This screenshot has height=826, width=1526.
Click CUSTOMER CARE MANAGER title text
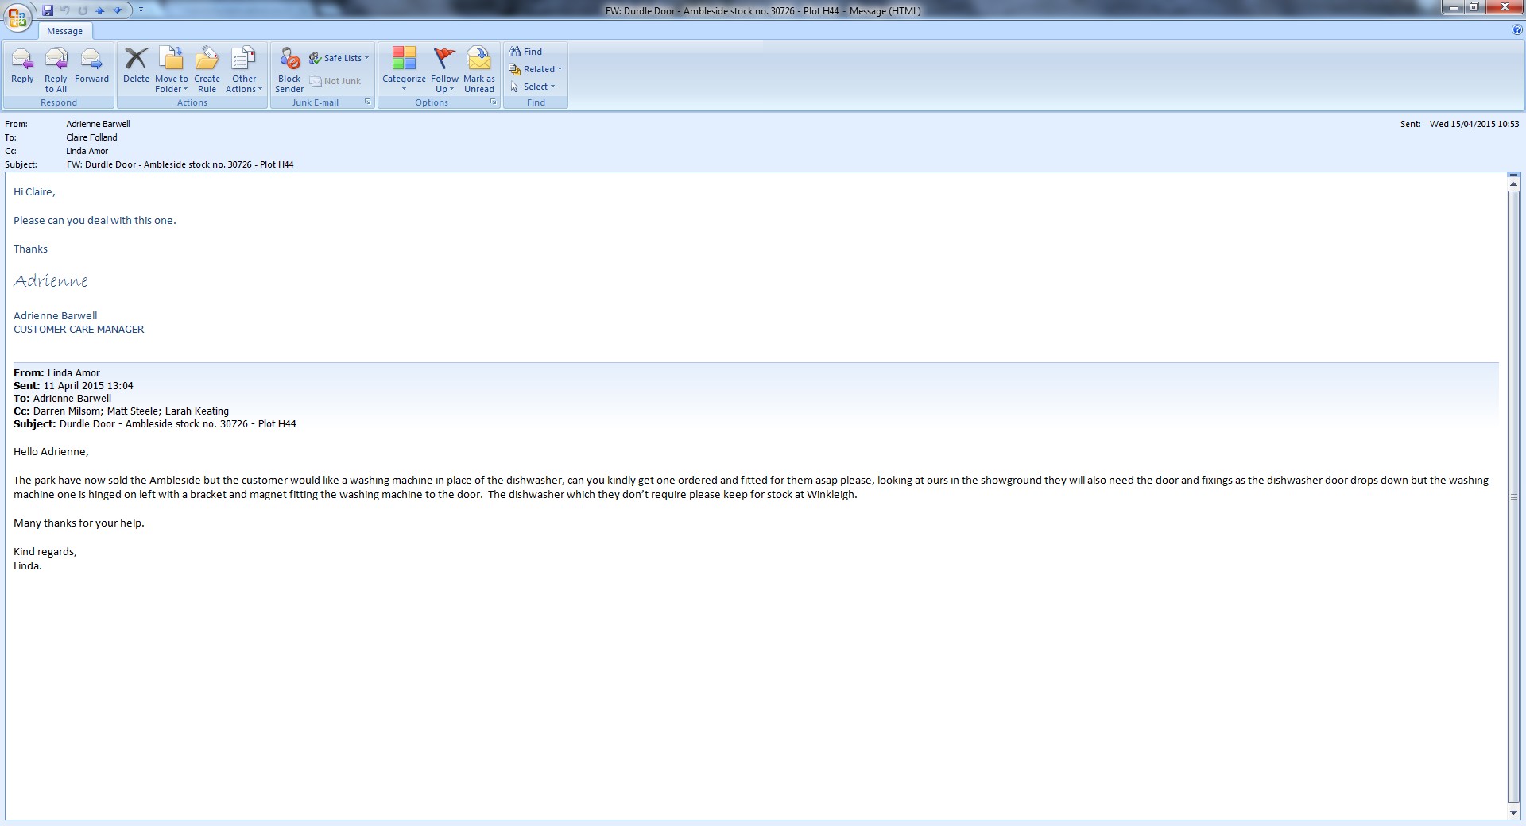(79, 329)
